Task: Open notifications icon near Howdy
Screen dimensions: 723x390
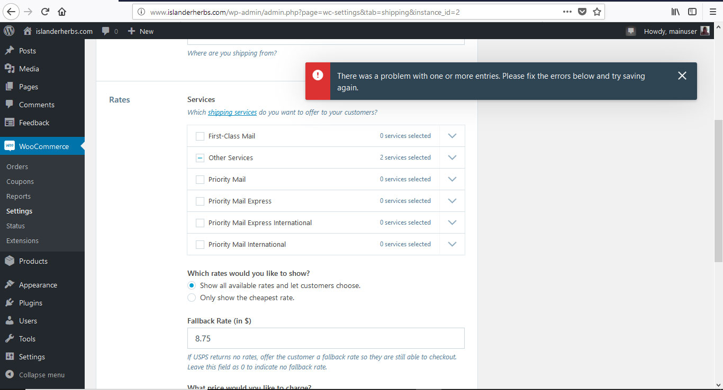Action: tap(630, 31)
